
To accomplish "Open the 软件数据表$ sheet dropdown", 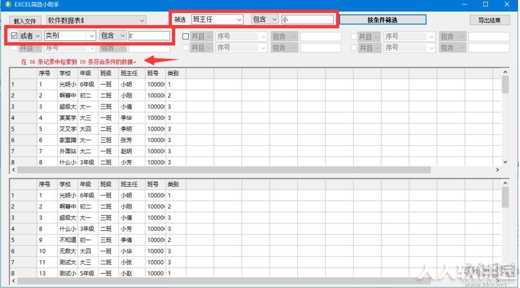I will pos(96,20).
